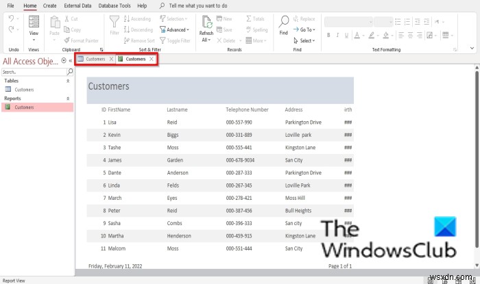Open the Create ribbon tab
The height and width of the screenshot is (284, 480).
[x=49, y=5]
